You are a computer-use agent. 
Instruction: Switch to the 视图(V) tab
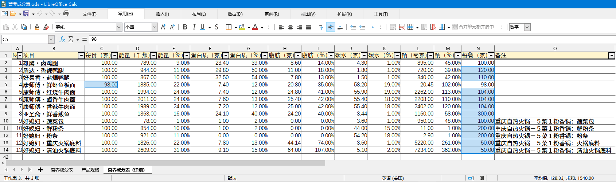(308, 14)
